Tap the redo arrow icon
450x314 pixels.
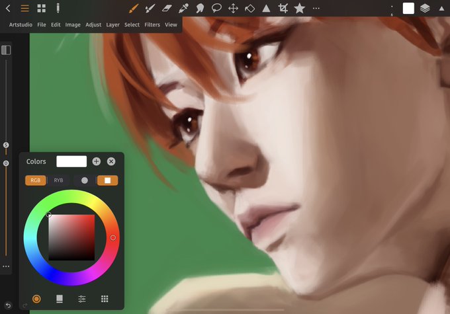(x=24, y=305)
